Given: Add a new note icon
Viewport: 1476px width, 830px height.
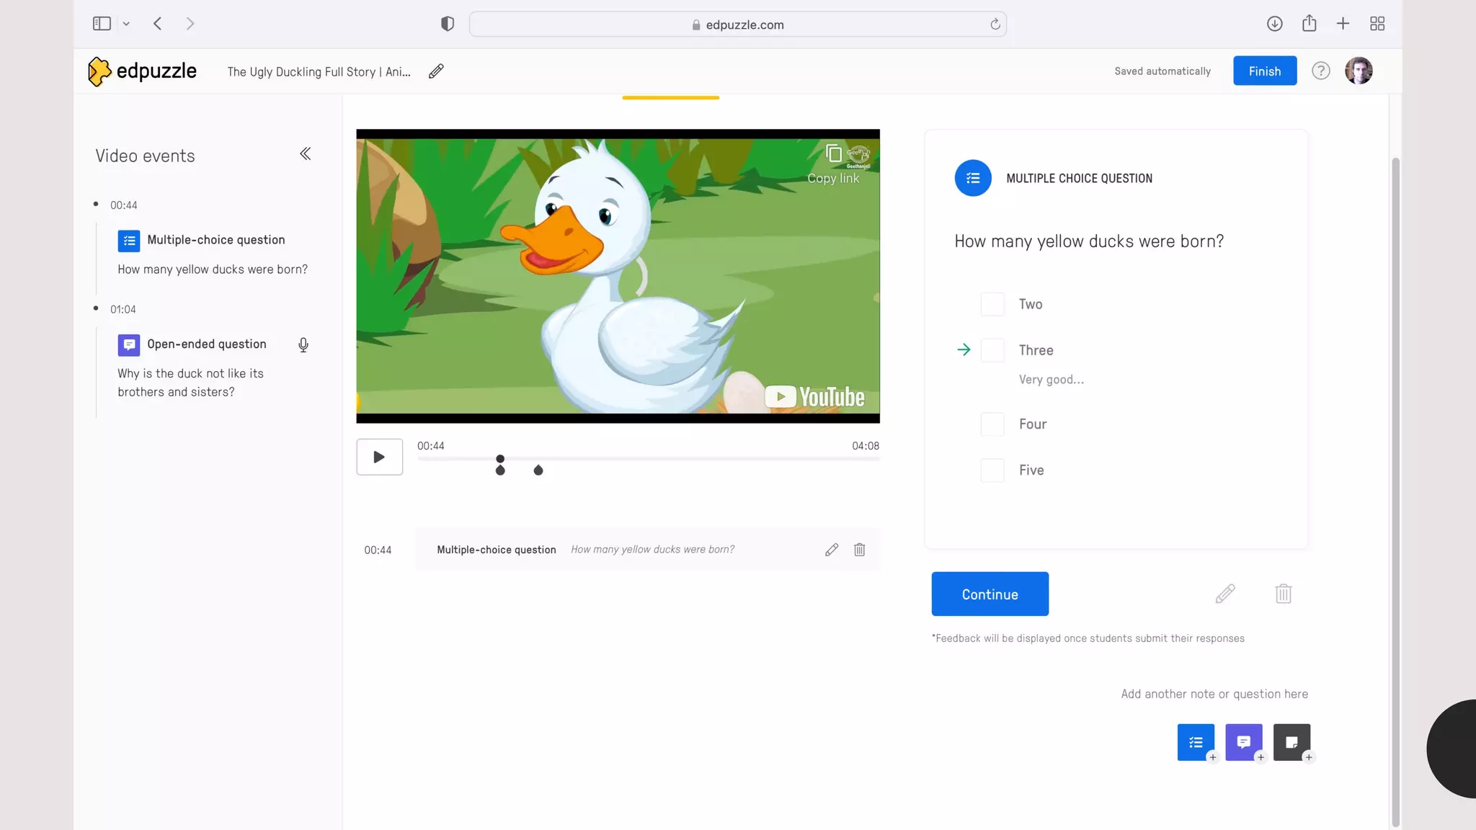Looking at the screenshot, I should 1291,742.
